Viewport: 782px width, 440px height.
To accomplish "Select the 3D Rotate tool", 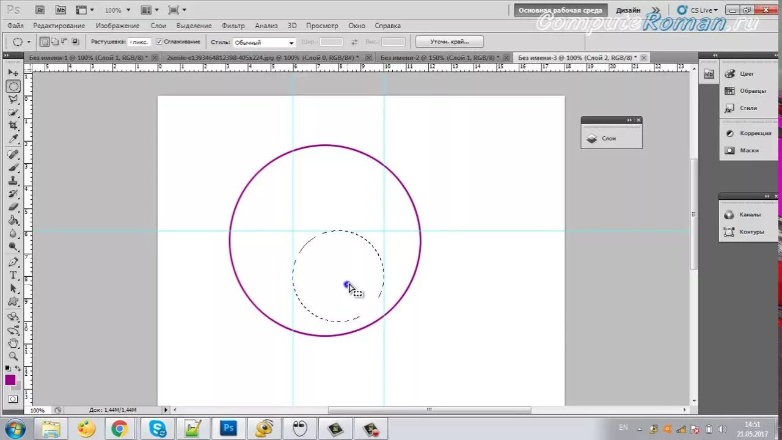I will coord(13,317).
